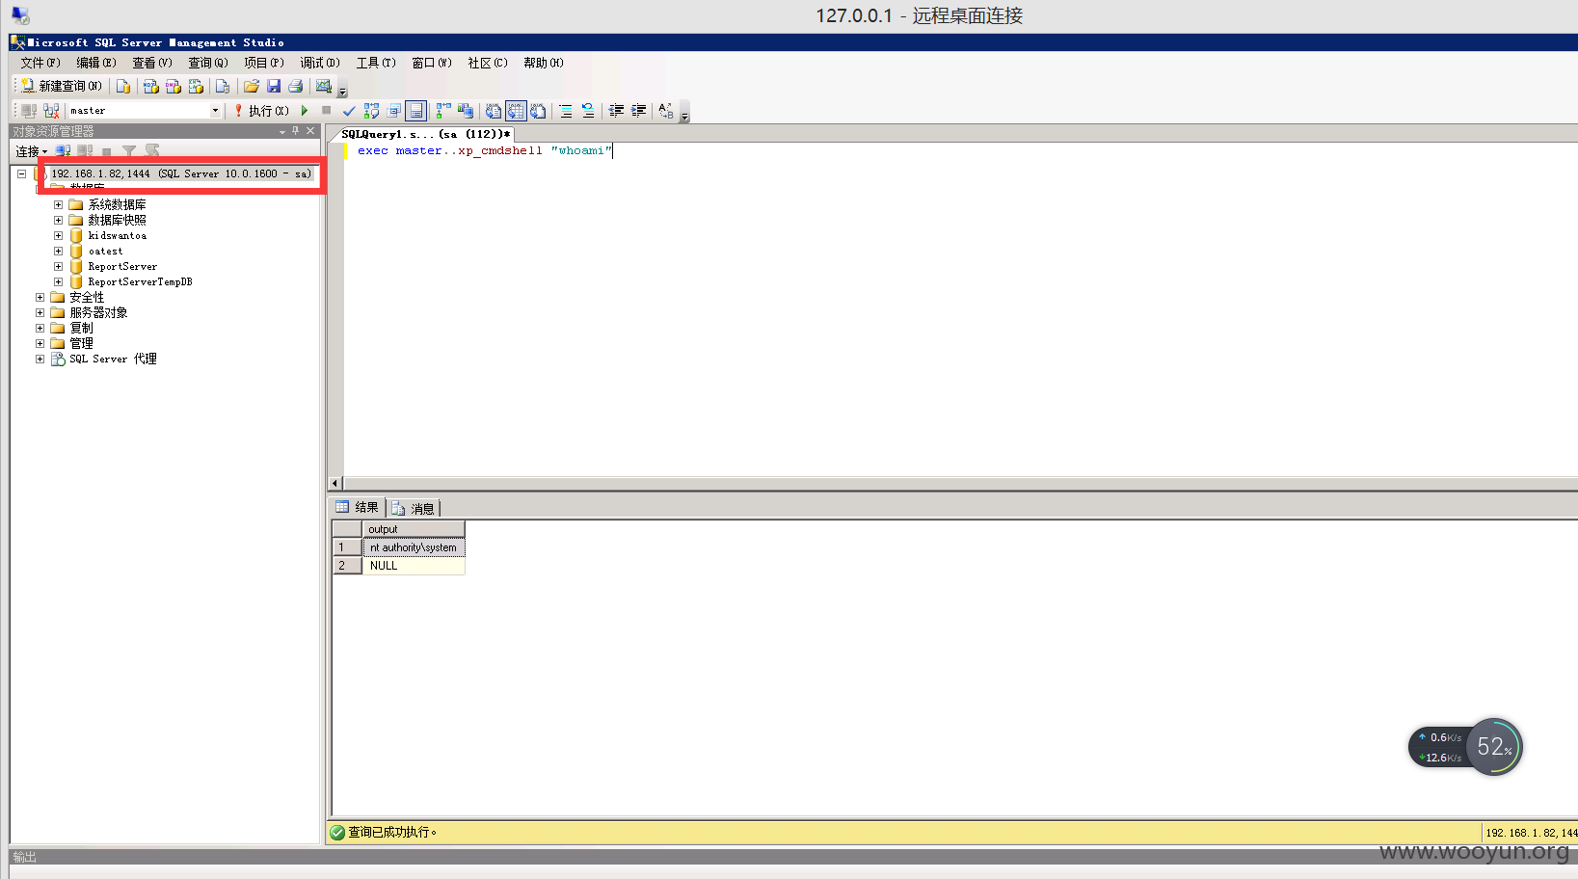Expand the Security (安全性) folder
This screenshot has width=1578, height=879.
[40, 298]
